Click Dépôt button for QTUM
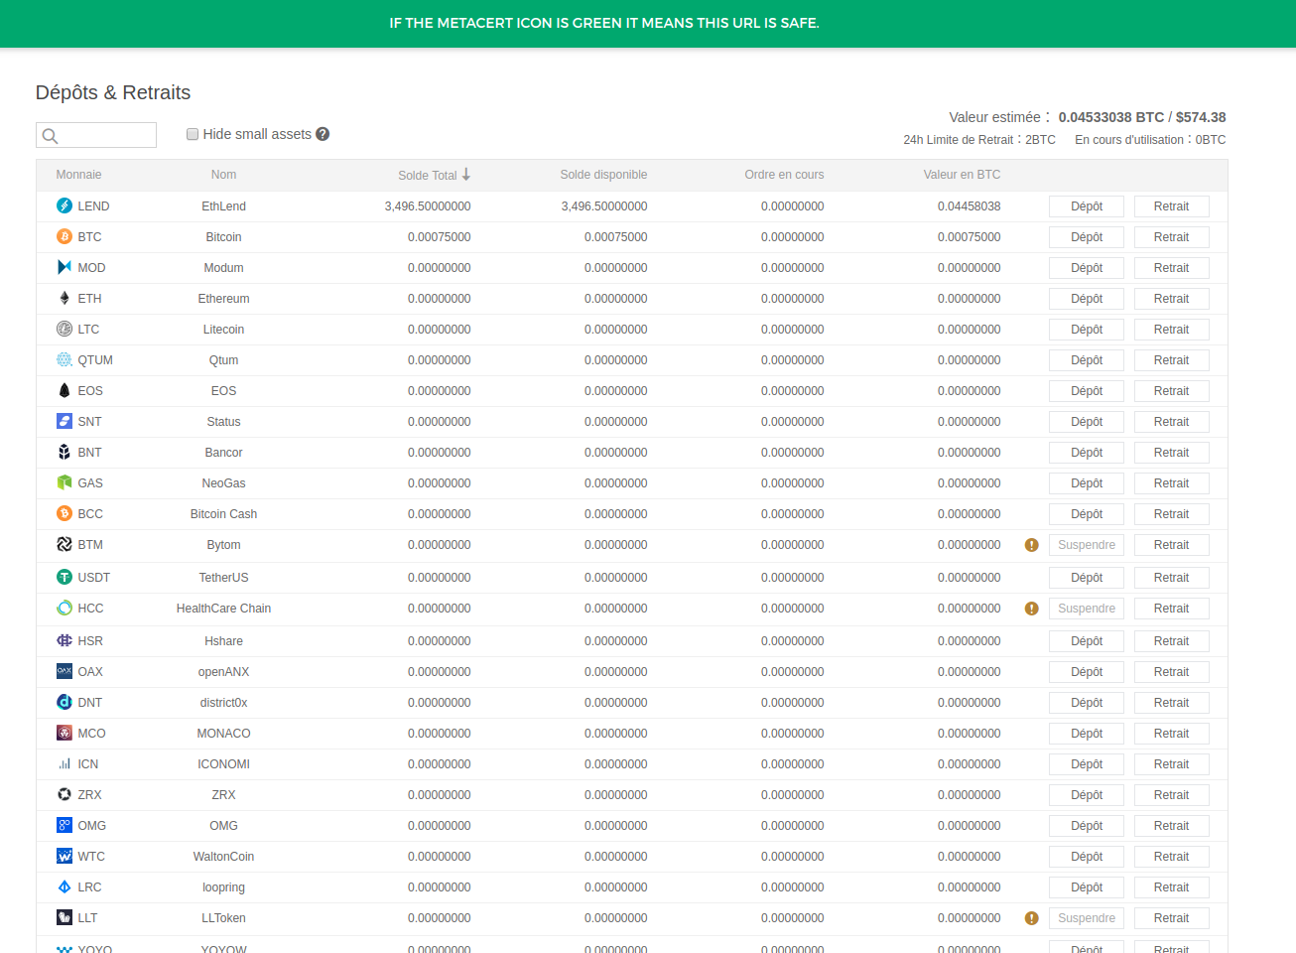 (x=1087, y=360)
